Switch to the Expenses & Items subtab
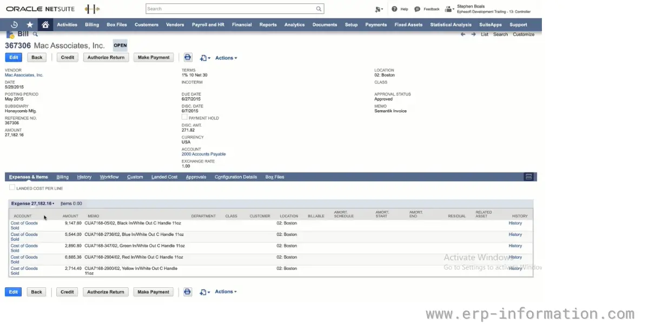This screenshot has height=324, width=649. pos(29,177)
